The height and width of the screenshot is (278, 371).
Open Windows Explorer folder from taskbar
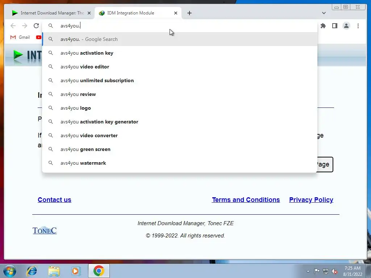(54, 271)
